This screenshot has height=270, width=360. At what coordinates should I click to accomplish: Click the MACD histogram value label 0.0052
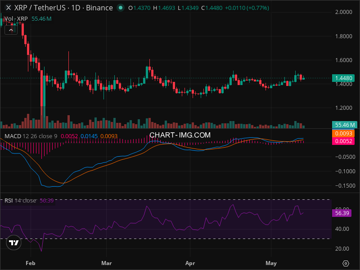coord(343,141)
